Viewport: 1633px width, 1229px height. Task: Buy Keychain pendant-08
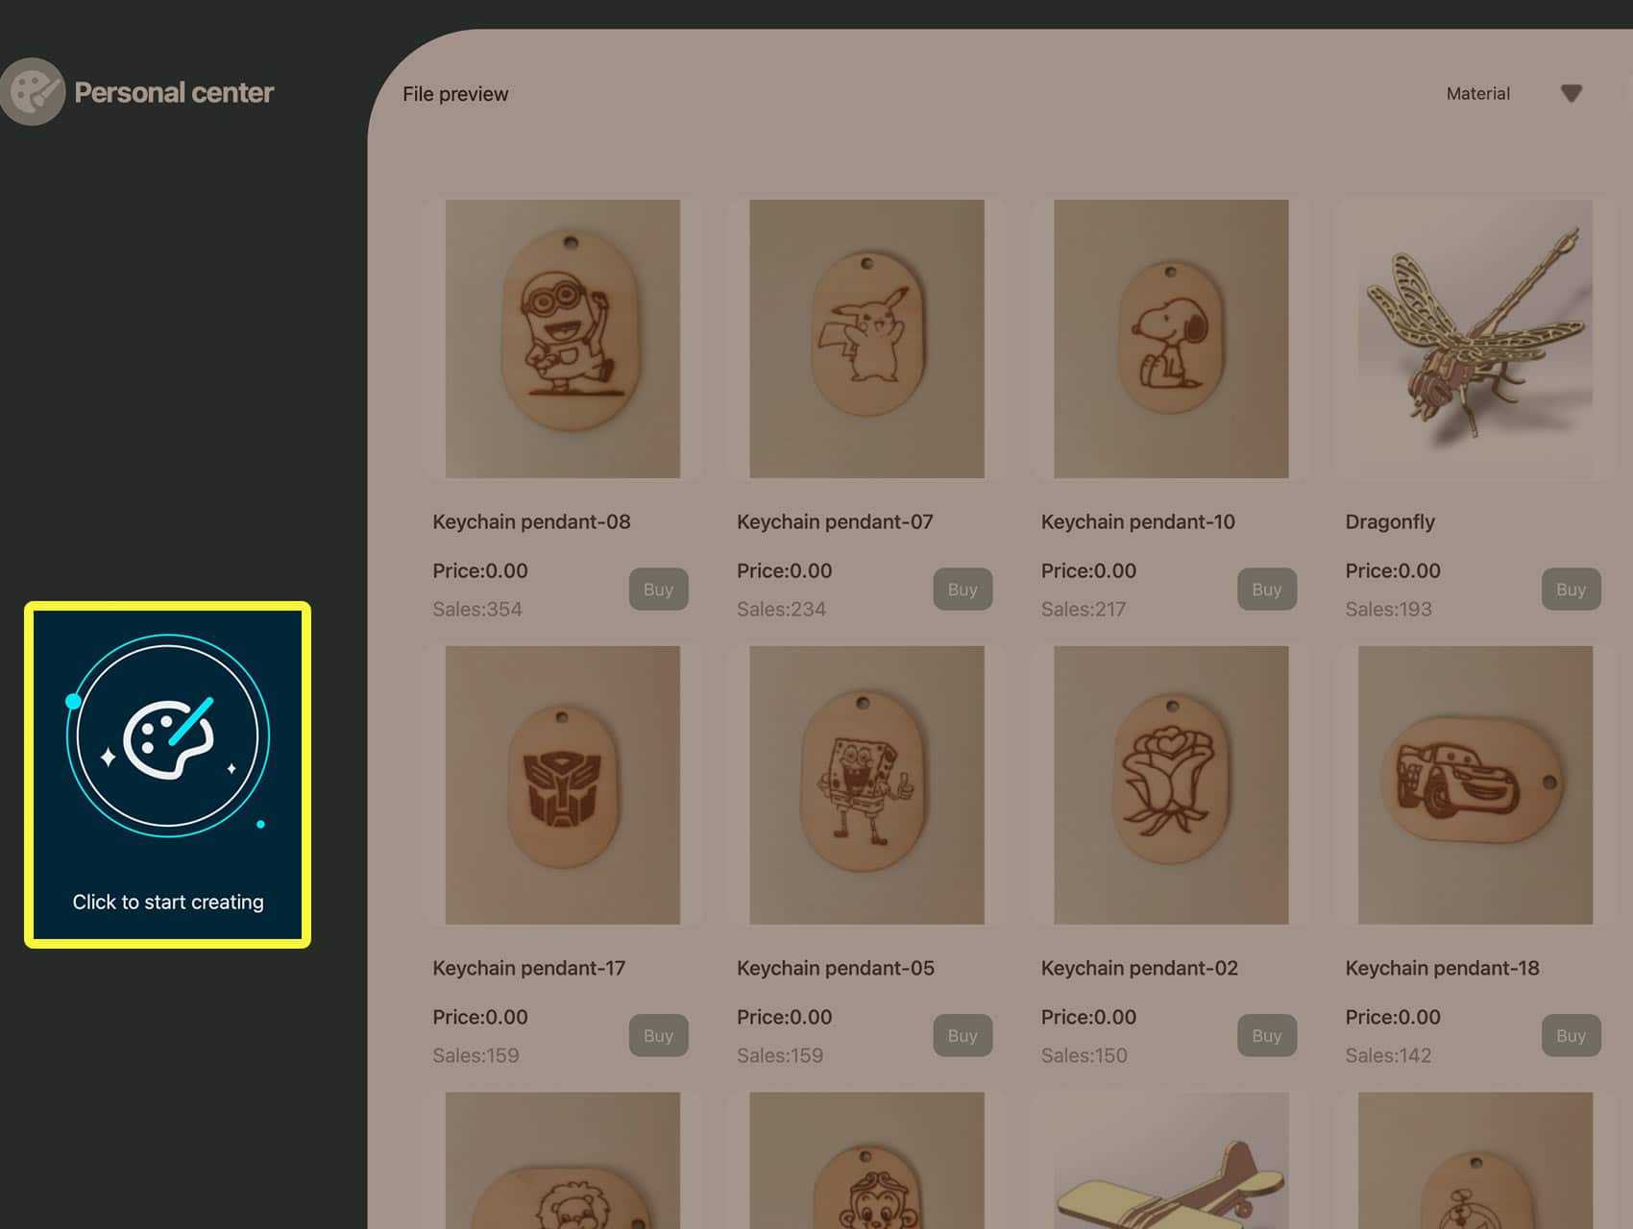pos(658,590)
